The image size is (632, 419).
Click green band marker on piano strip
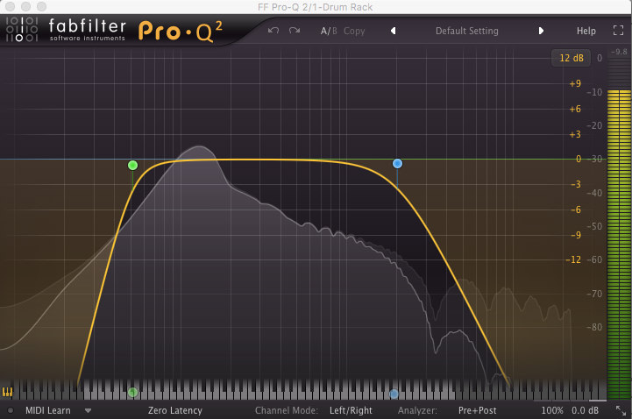pyautogui.click(x=132, y=392)
